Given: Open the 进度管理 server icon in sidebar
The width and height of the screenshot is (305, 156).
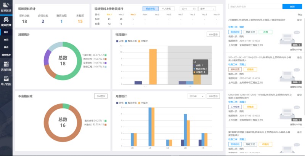Looking at the screenshot, I should click(x=6, y=63).
